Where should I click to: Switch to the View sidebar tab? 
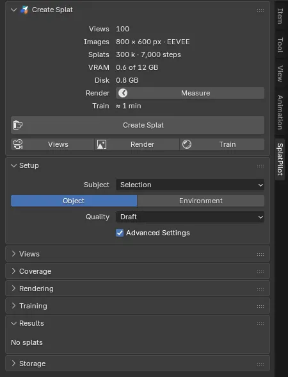pos(280,74)
